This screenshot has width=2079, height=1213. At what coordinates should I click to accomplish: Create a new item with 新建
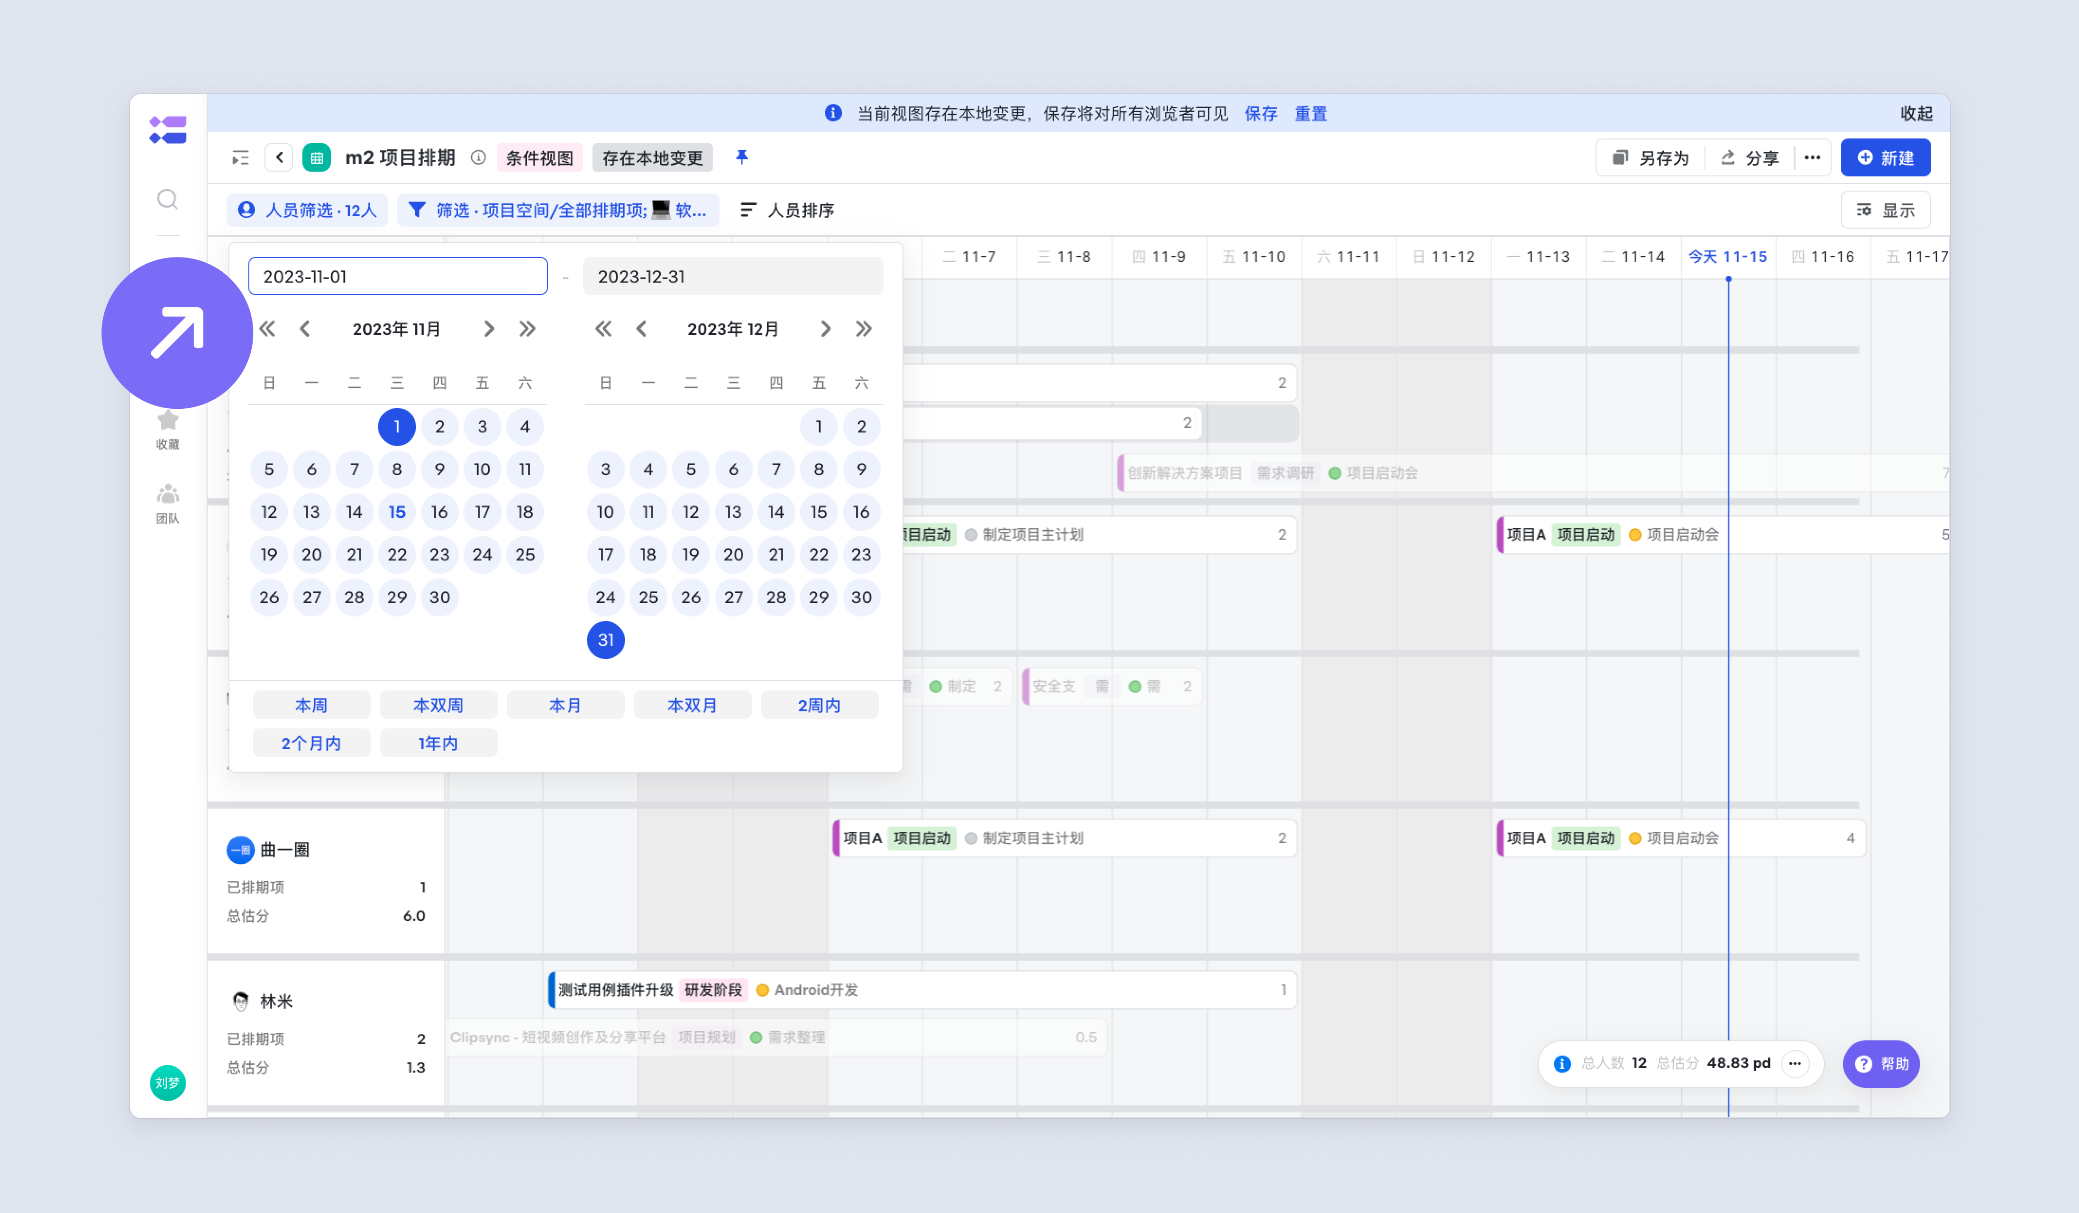(1885, 157)
